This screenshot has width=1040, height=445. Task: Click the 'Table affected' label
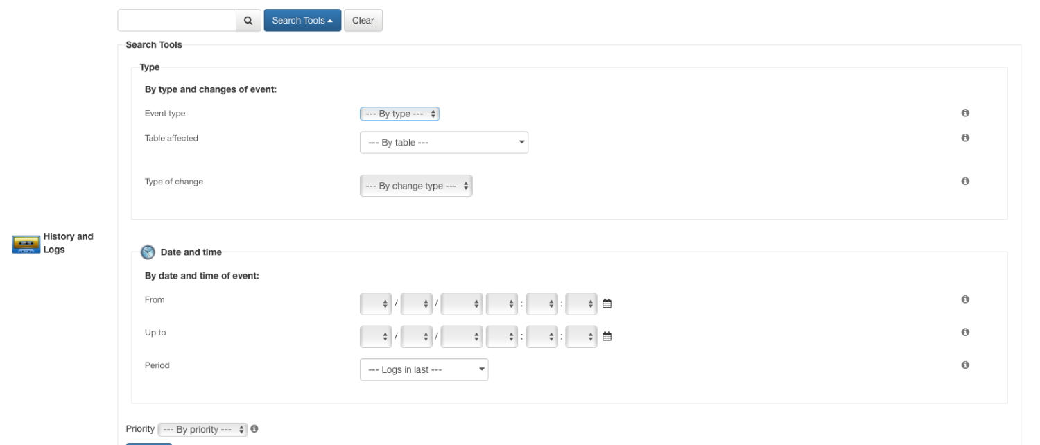click(171, 138)
